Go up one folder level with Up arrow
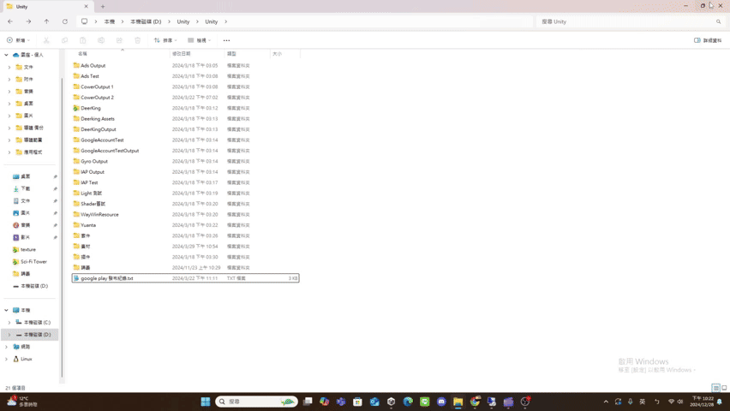730x411 pixels. coord(46,21)
